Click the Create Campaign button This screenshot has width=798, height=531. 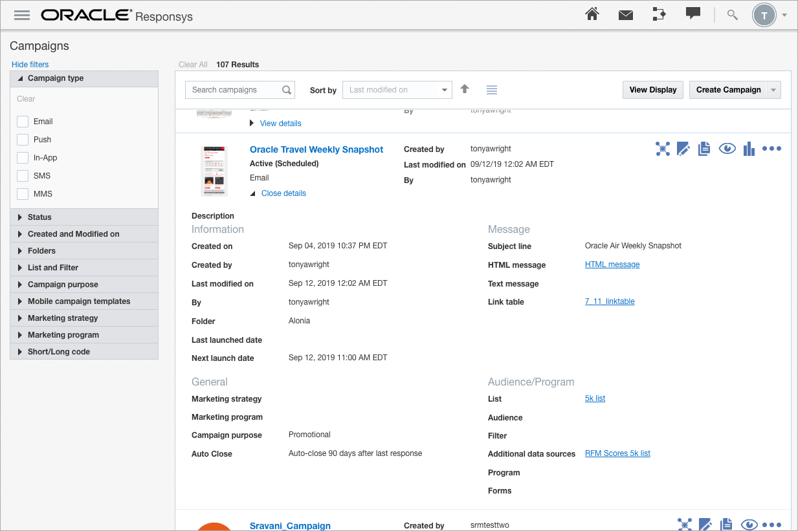728,90
